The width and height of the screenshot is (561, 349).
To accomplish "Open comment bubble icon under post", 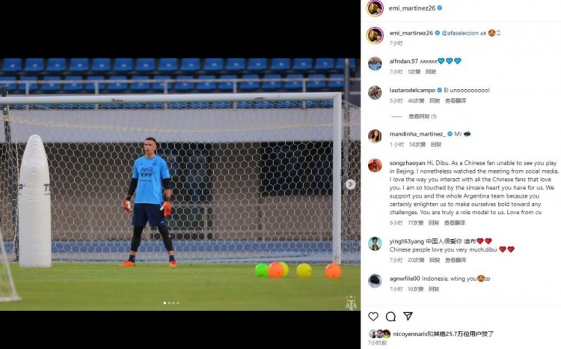I will point(390,316).
